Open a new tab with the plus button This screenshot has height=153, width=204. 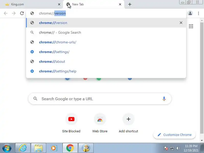pyautogui.click(x=130, y=4)
